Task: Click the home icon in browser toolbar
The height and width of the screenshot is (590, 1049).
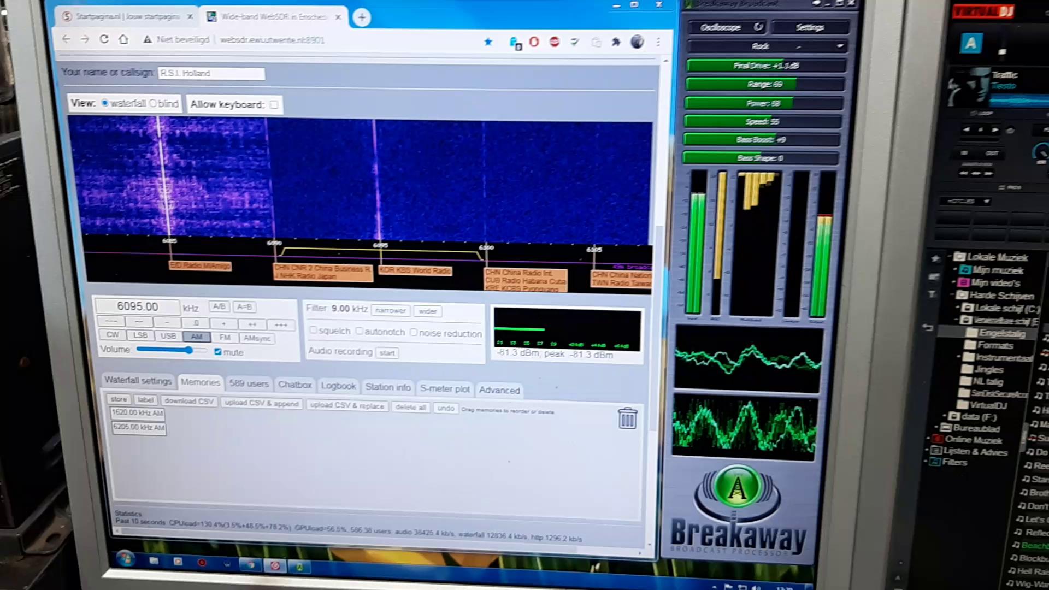Action: point(123,39)
